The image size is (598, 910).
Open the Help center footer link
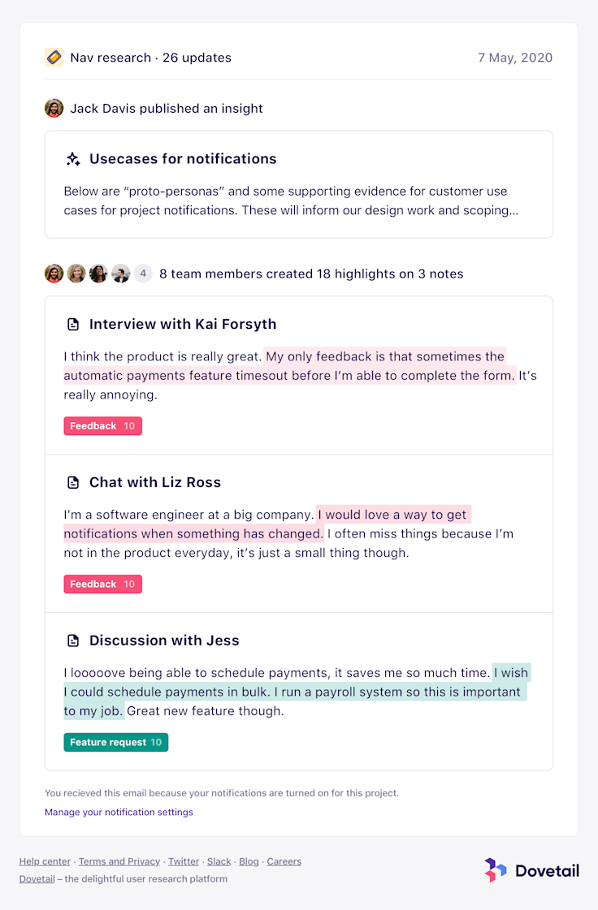coord(45,861)
